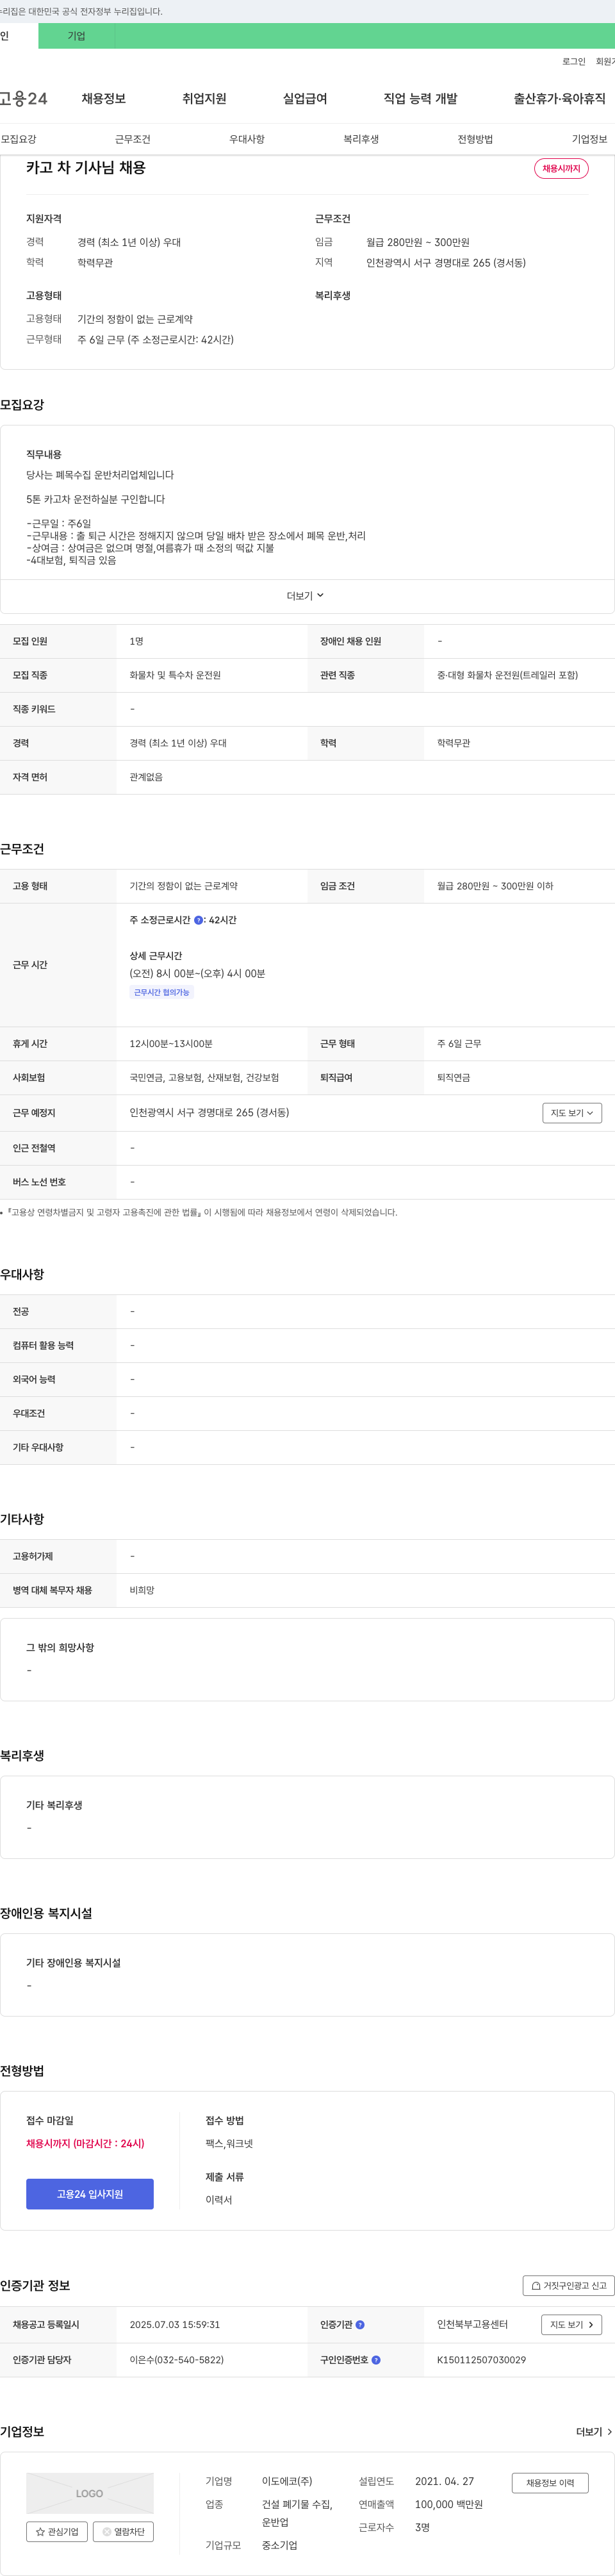Jump to 우대사항 section tab
The height and width of the screenshot is (2576, 615).
point(247,139)
